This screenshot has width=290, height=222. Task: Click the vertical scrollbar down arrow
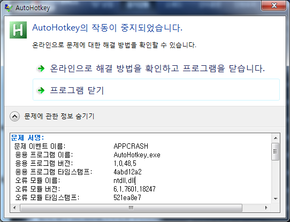(276, 199)
